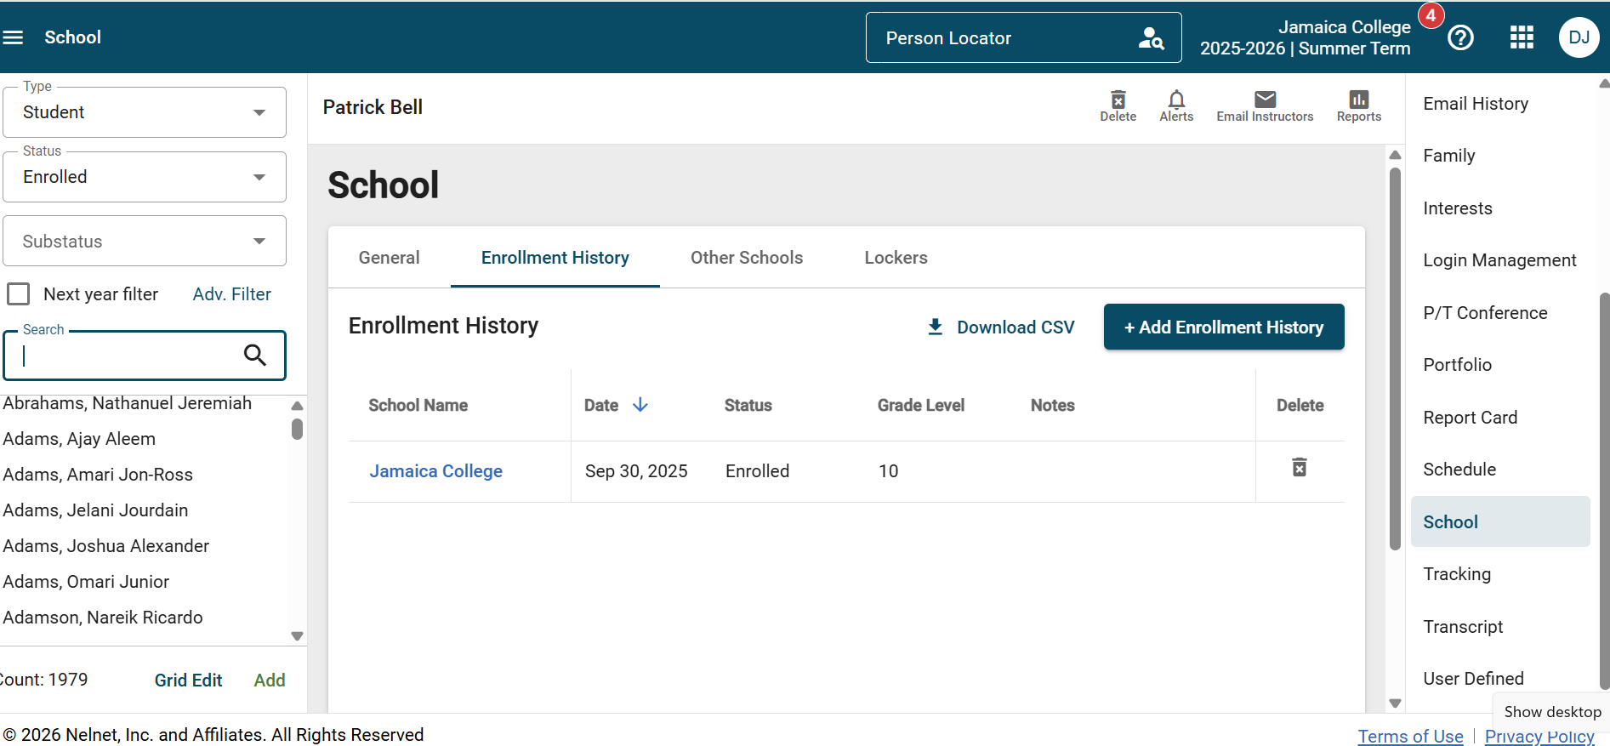Click the Jamaica College 2025-2026 term selector
This screenshot has width=1610, height=746.
click(1305, 37)
